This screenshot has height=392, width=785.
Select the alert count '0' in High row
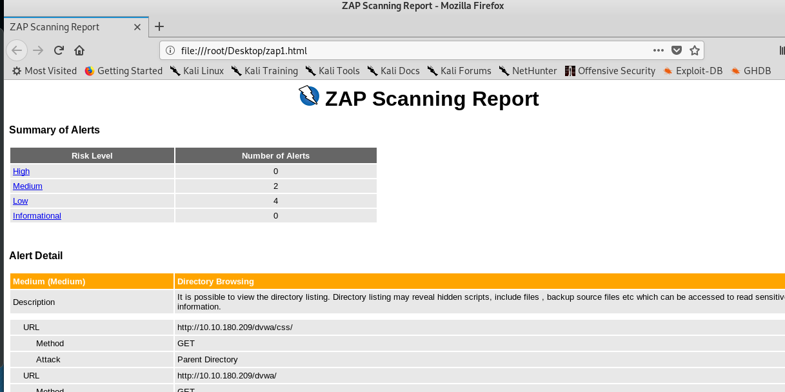click(x=276, y=171)
